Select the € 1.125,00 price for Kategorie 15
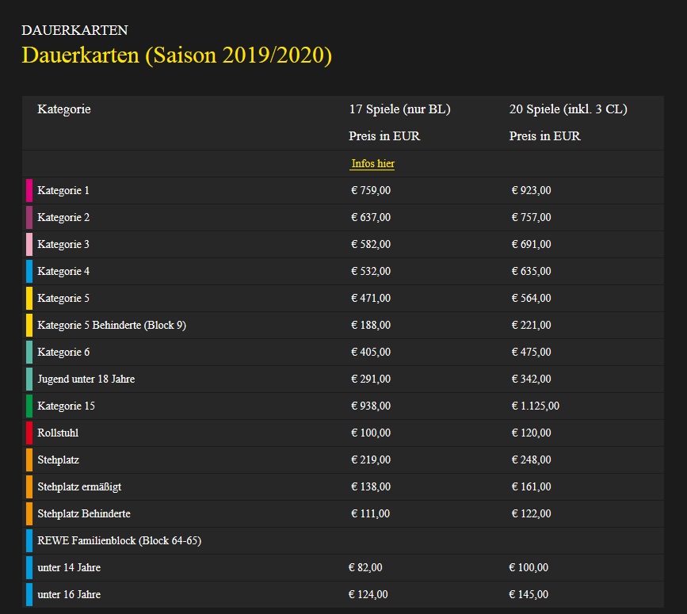Image resolution: width=687 pixels, height=614 pixels. click(x=535, y=406)
